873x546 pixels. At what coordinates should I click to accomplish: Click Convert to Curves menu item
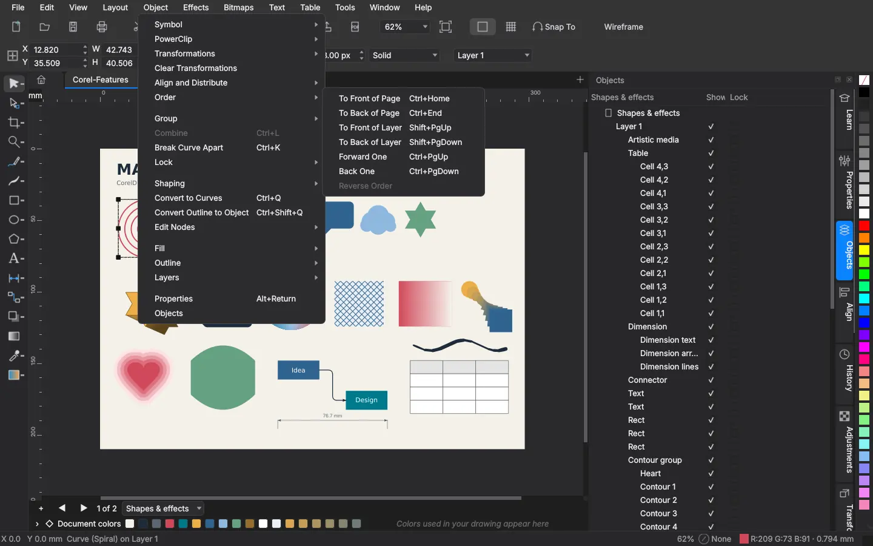pos(231,198)
